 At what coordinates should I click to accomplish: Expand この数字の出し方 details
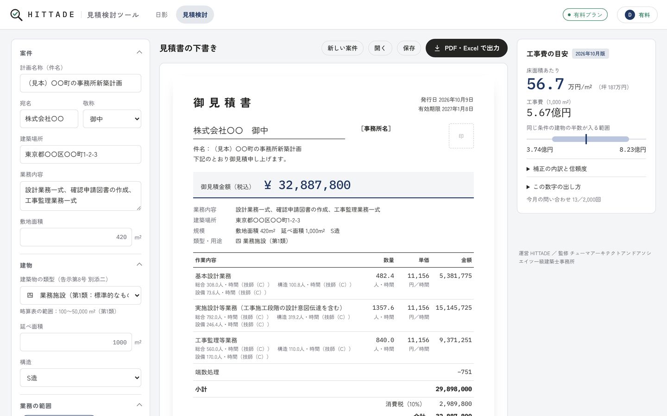click(x=554, y=187)
